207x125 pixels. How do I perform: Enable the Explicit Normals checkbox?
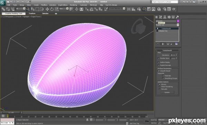159,65
